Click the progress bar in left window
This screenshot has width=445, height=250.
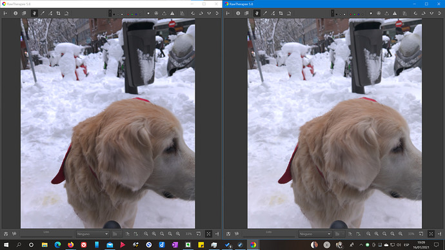(x=46, y=234)
